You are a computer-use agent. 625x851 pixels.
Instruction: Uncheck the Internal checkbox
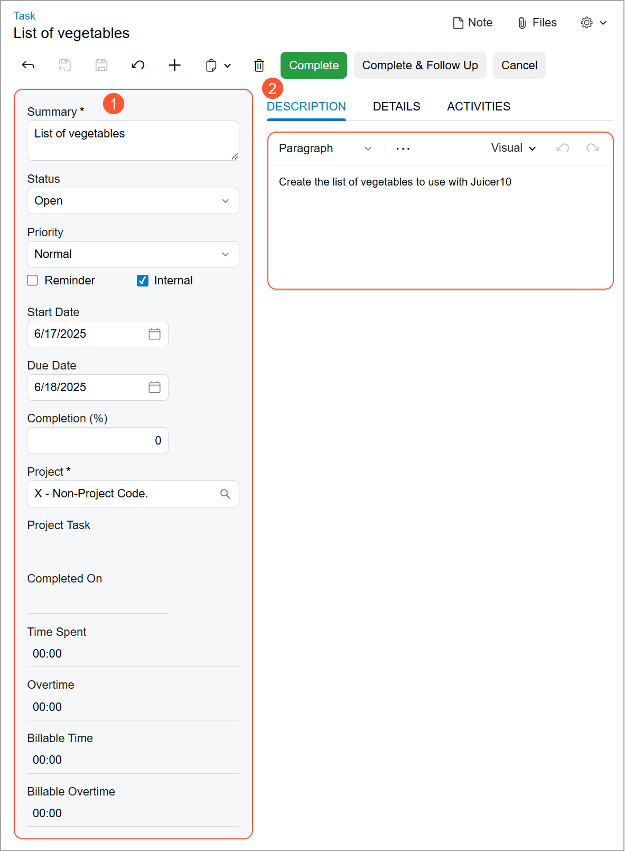point(143,281)
